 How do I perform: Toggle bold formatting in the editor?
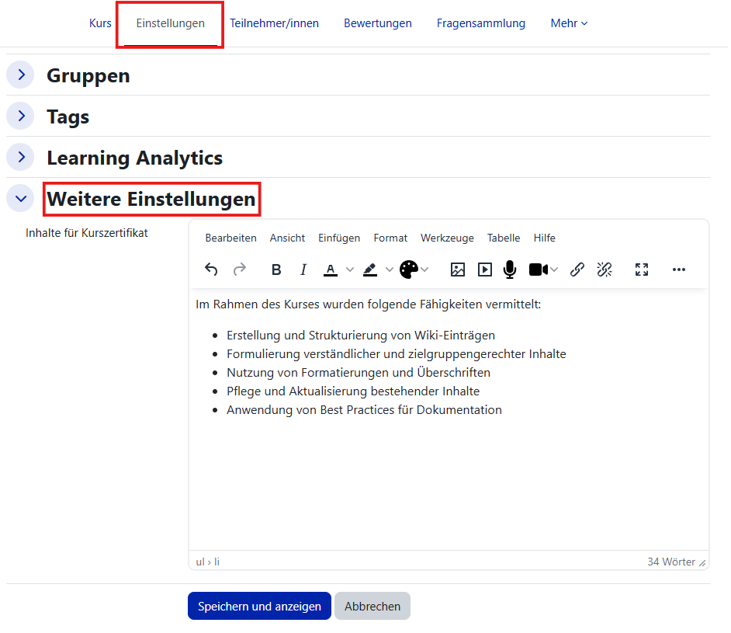[276, 270]
